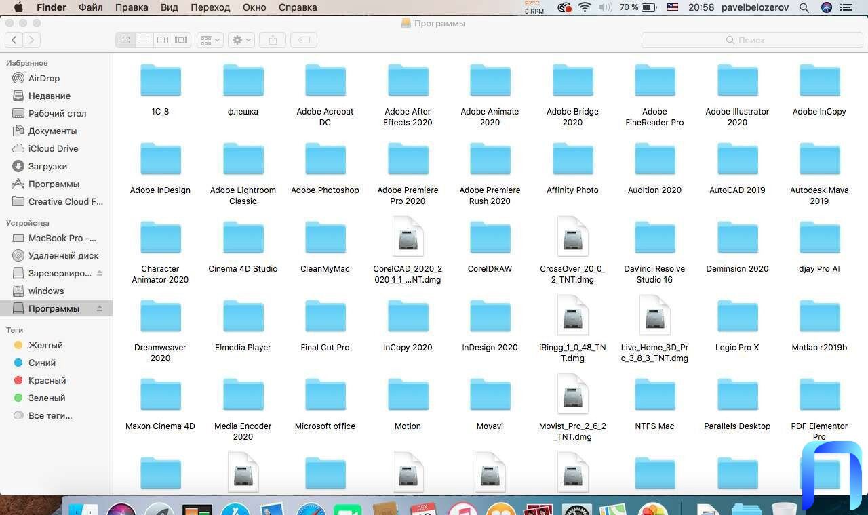Select MacBook Pro device in sidebar

[x=56, y=238]
